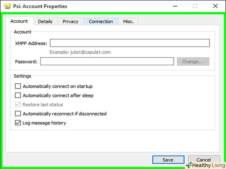Screen dimensions: 226x169
Task: Click the example text juliet@capulet.com
Action: 90,52
